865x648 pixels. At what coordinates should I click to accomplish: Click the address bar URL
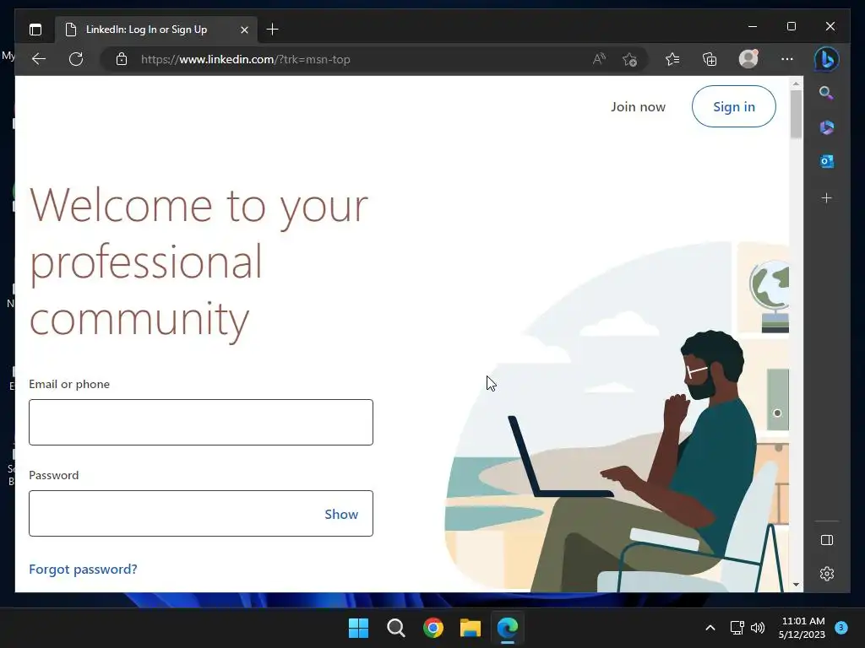(246, 60)
